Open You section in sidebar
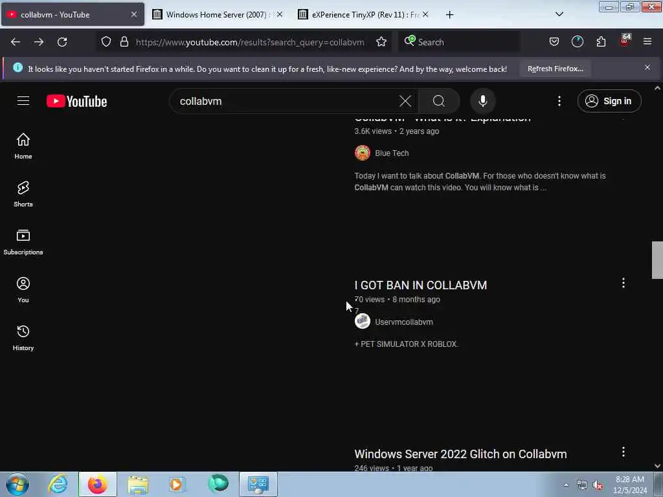663x497 pixels. tap(23, 290)
